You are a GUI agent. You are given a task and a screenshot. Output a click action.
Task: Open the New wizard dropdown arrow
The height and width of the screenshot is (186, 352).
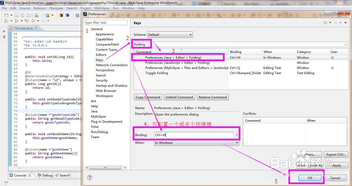coord(11,15)
